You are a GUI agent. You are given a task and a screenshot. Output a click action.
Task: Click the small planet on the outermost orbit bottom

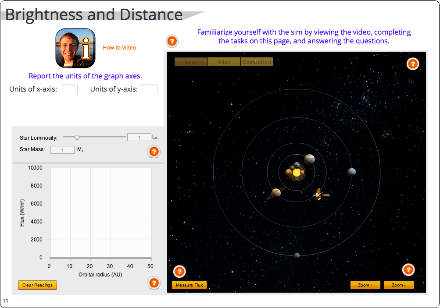(297, 255)
